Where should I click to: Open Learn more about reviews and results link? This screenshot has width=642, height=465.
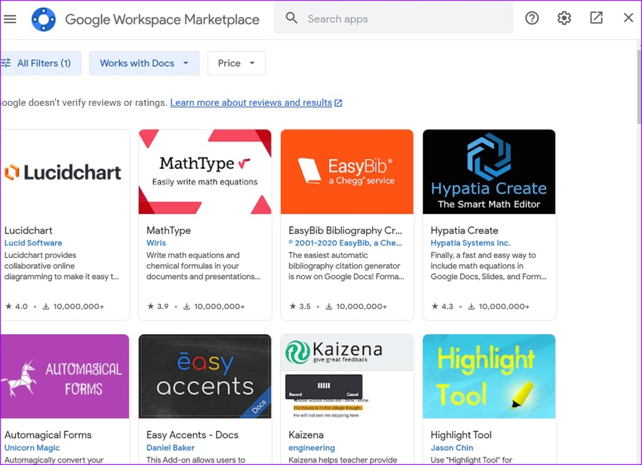[x=251, y=103]
